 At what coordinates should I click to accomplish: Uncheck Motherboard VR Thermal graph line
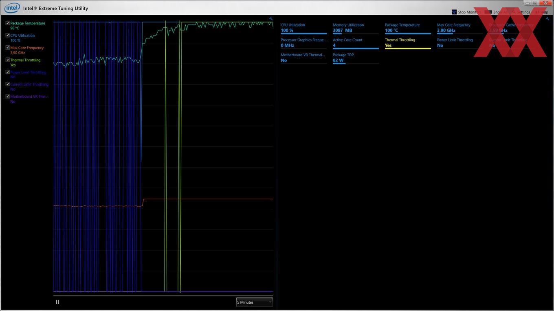(7, 97)
